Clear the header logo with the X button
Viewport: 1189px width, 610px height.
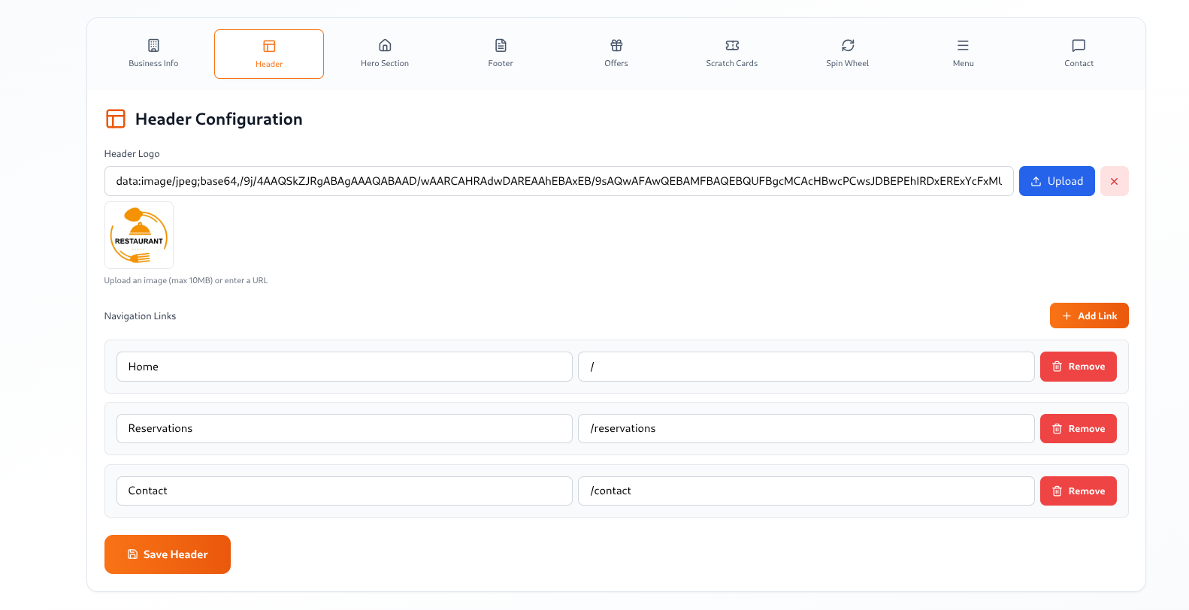pyautogui.click(x=1114, y=181)
